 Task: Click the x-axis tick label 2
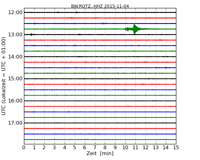click(x=44, y=148)
